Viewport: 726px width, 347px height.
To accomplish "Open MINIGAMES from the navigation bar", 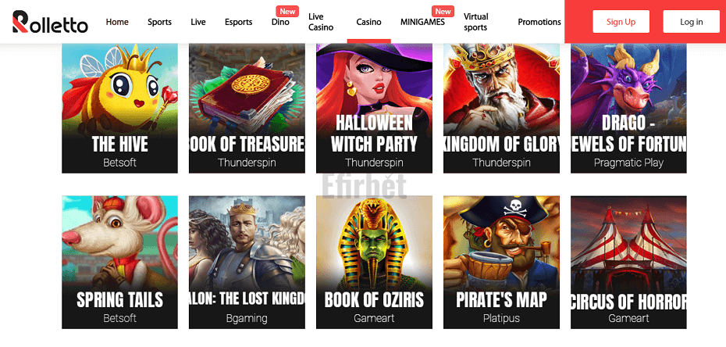I will [x=423, y=22].
